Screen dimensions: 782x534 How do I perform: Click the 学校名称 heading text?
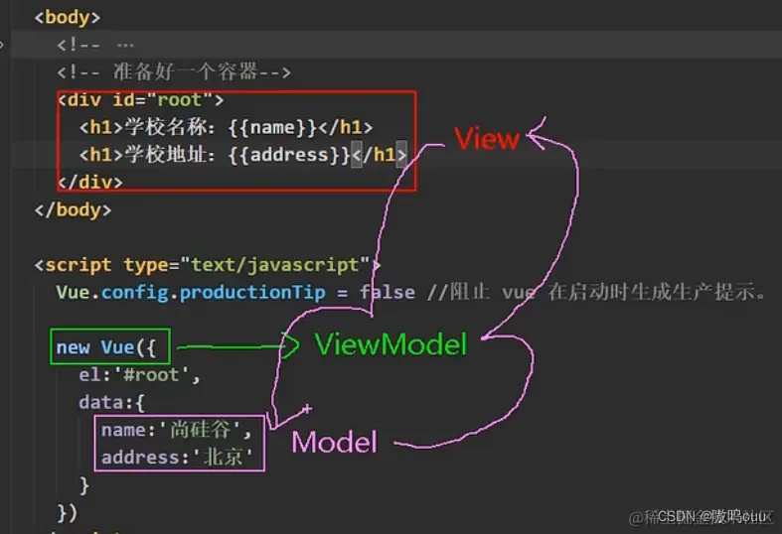(165, 127)
